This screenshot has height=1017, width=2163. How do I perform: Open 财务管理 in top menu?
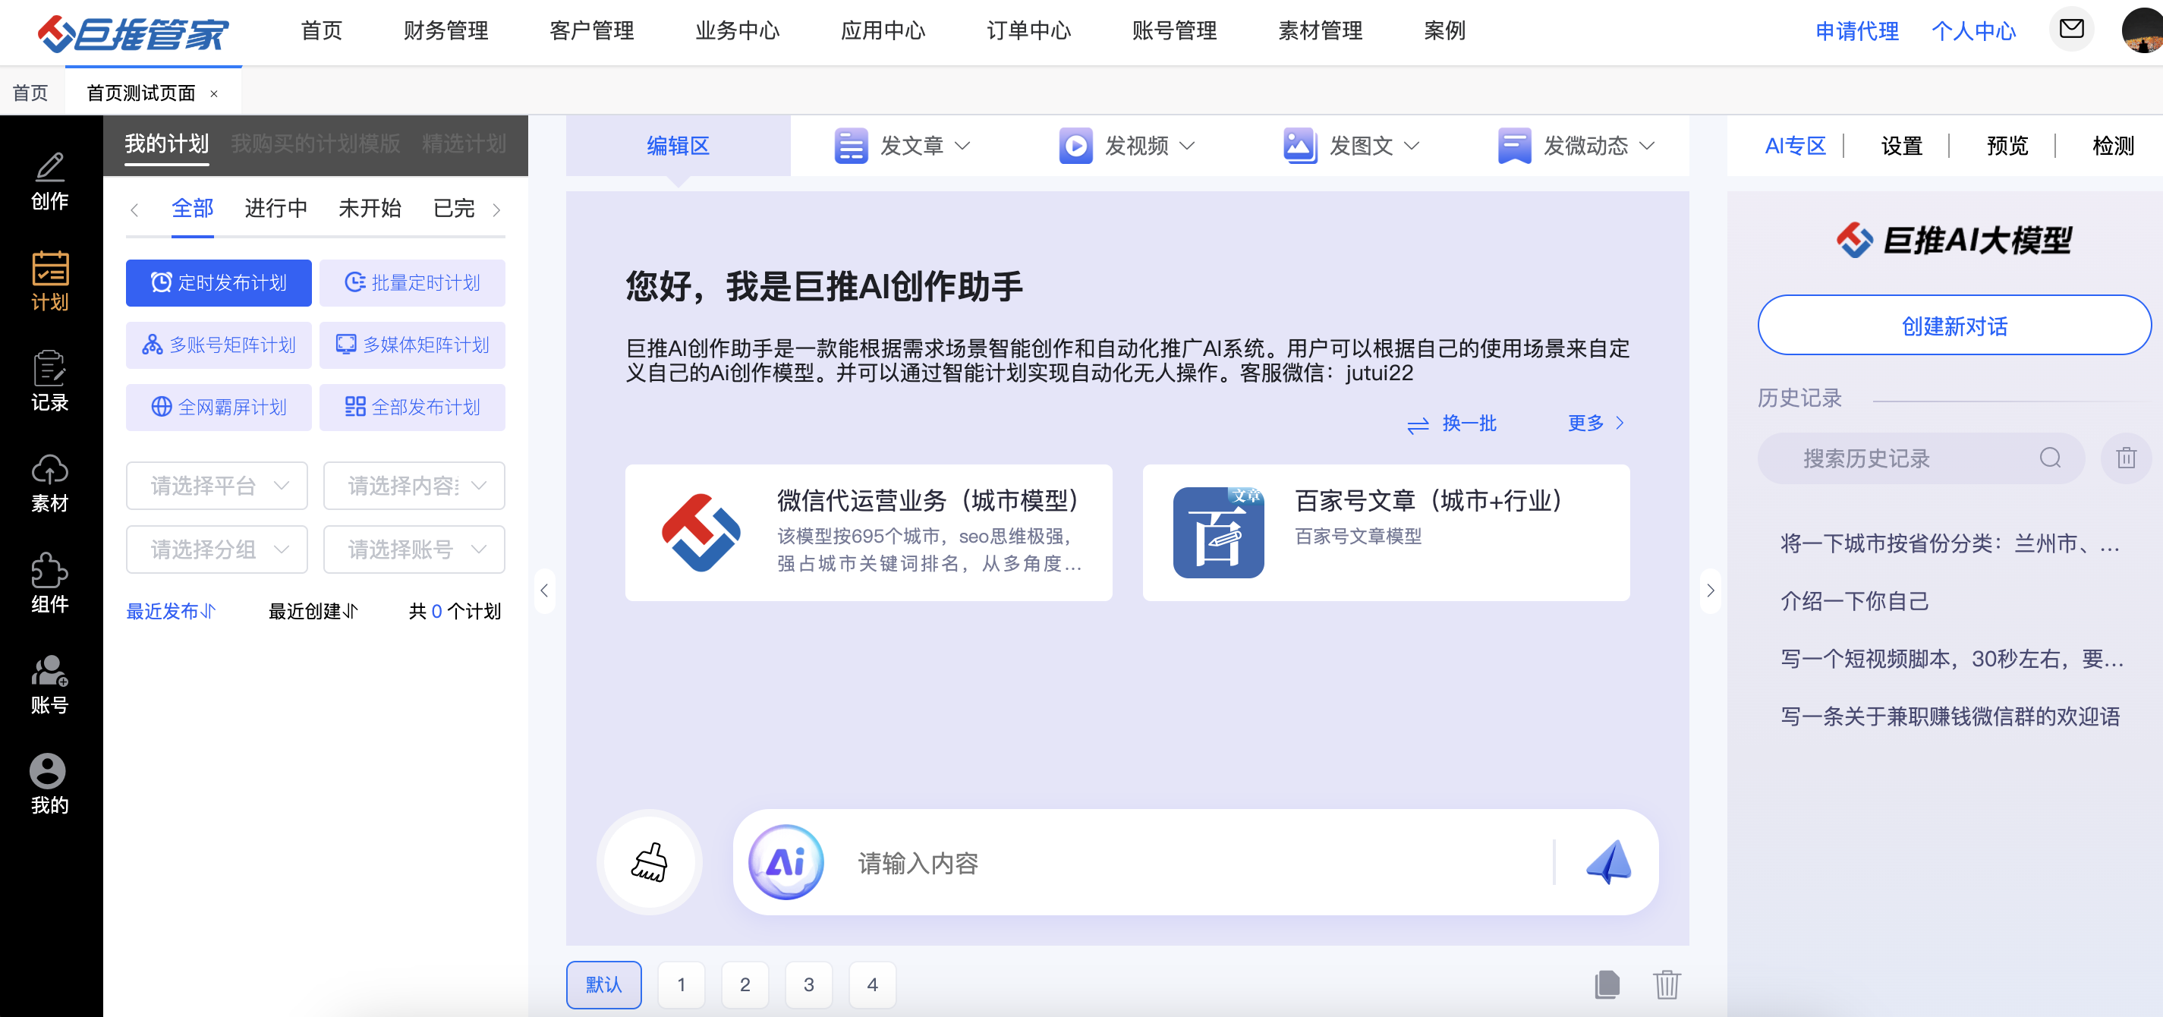coord(445,31)
